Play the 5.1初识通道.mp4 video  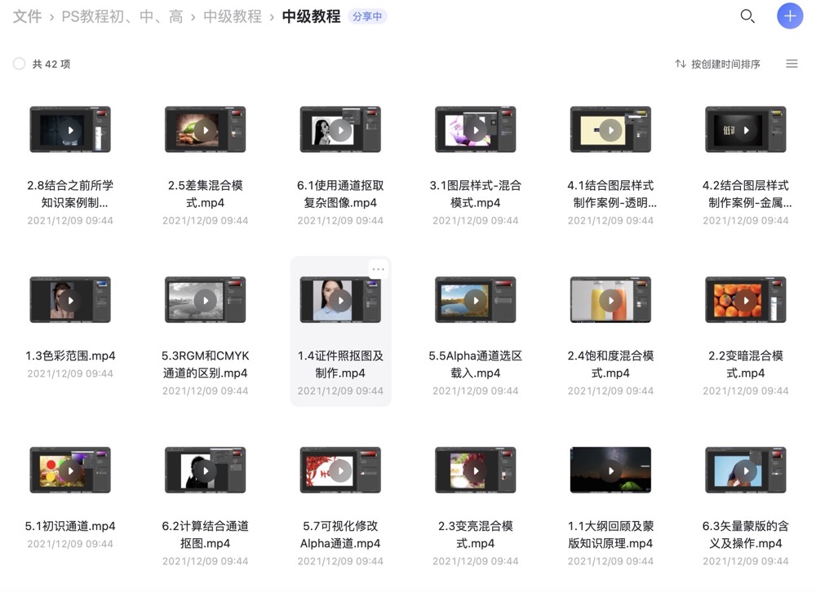(x=70, y=471)
